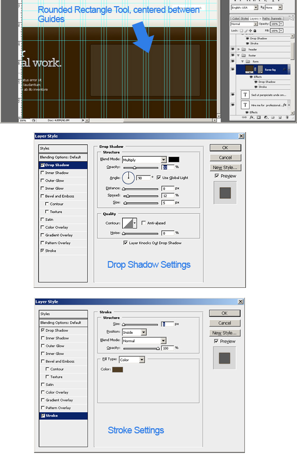Open the stroke Position Inside dropdown
The height and width of the screenshot is (454, 297).
134,332
